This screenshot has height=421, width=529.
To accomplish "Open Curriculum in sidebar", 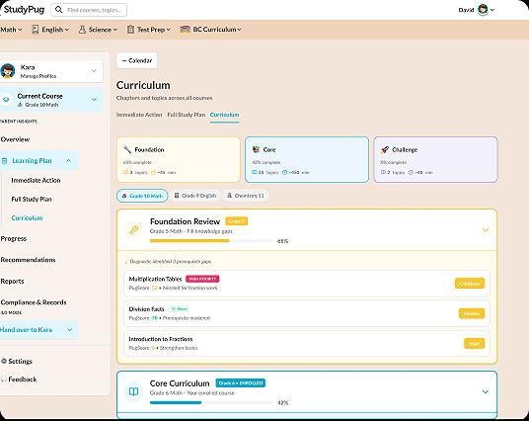I will pos(27,218).
